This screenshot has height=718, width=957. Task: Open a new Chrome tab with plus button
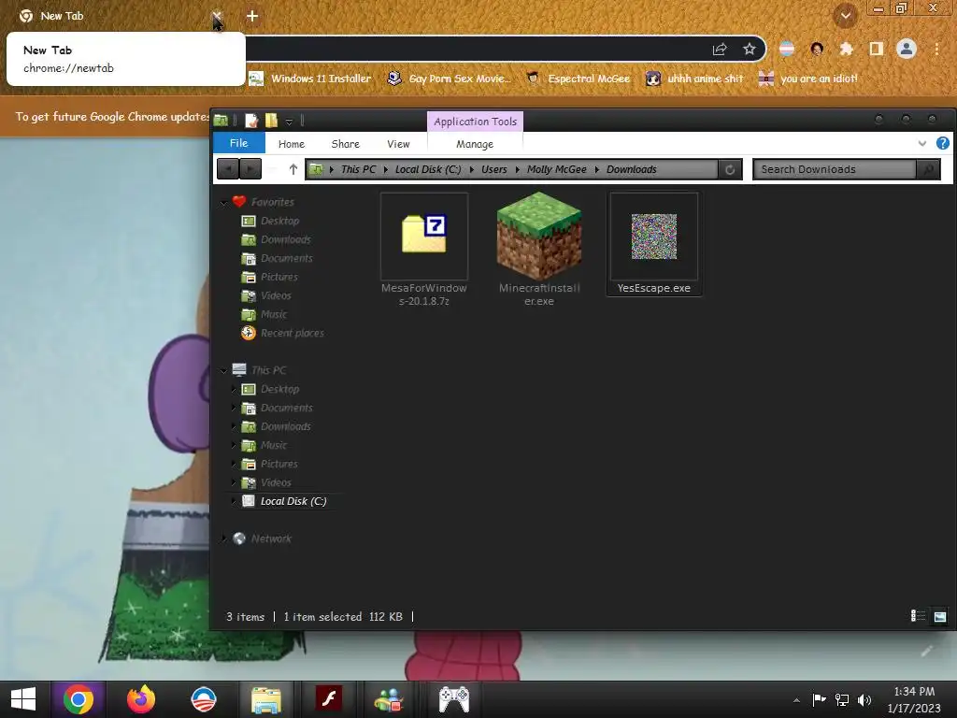[x=252, y=16]
